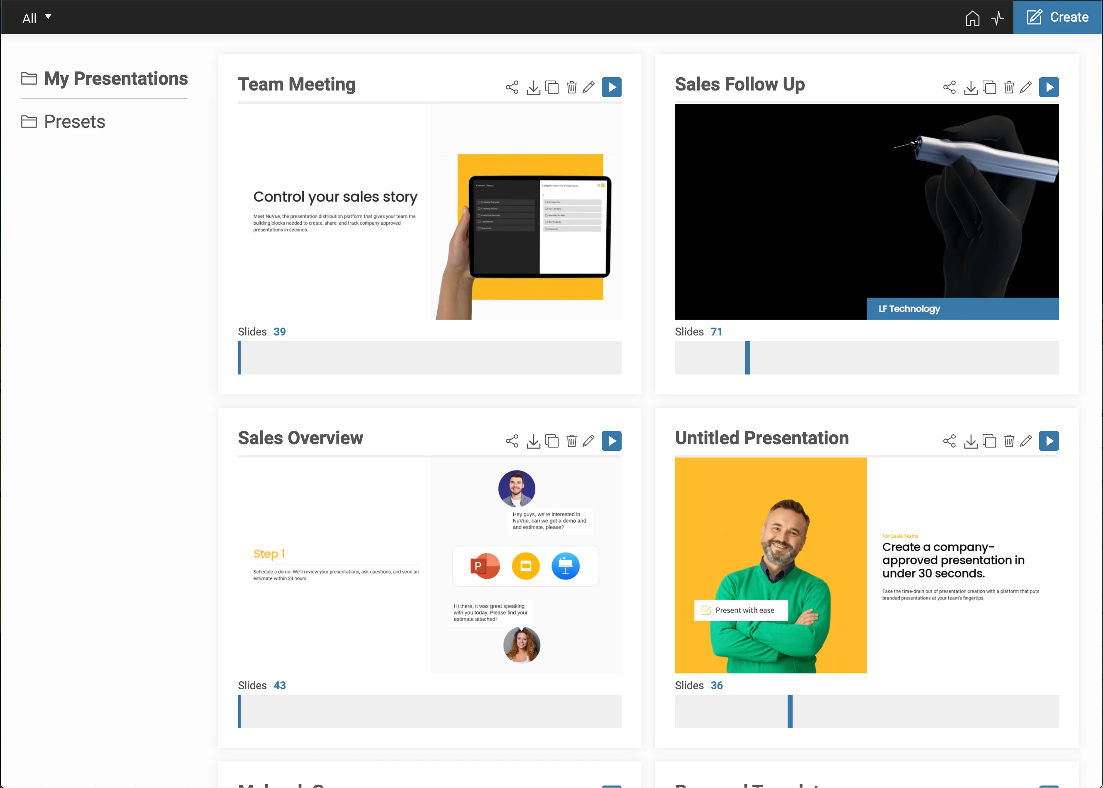Delete the Sales Follow Up presentation
1103x788 pixels.
pyautogui.click(x=1009, y=87)
